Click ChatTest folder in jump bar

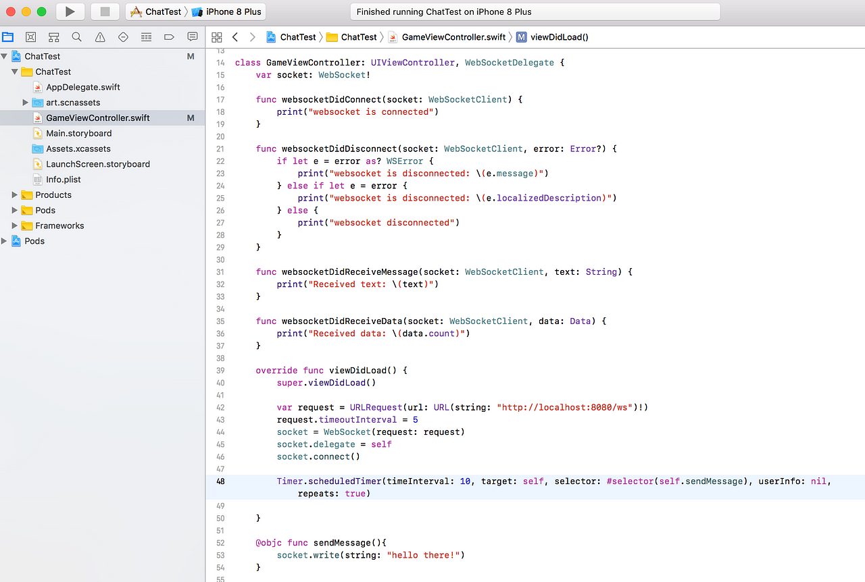point(351,37)
